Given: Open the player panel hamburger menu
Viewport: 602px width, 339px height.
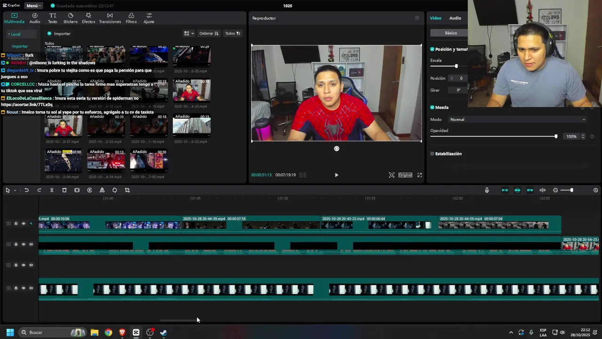Looking at the screenshot, I should tap(417, 18).
